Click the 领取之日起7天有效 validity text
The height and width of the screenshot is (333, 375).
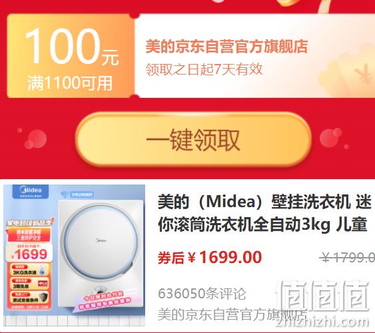204,69
